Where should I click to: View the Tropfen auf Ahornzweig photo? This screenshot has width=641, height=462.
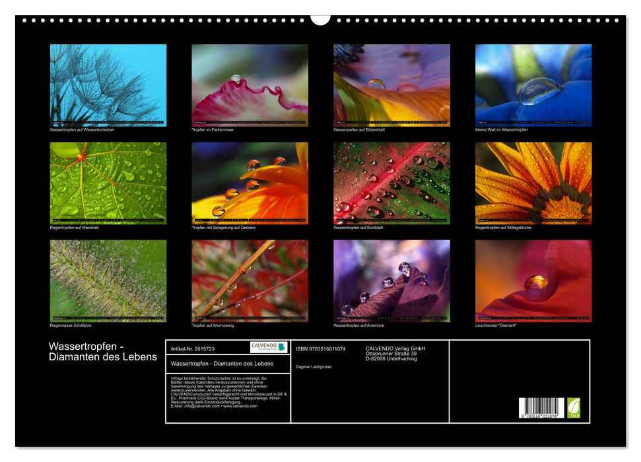click(250, 280)
